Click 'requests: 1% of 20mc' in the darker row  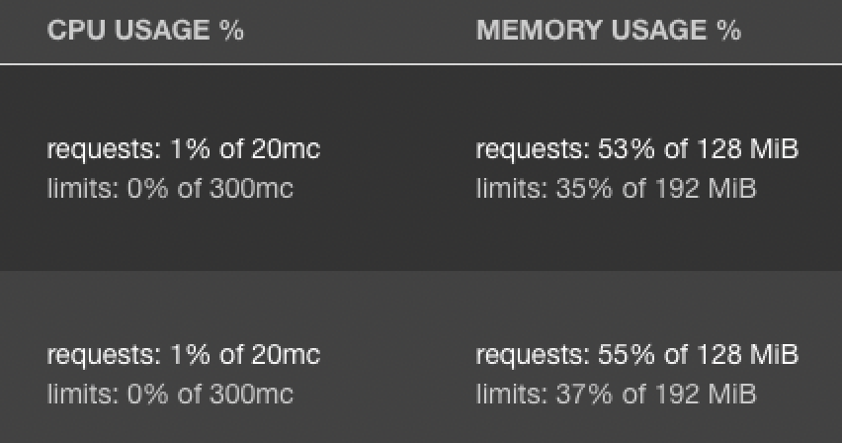click(184, 150)
